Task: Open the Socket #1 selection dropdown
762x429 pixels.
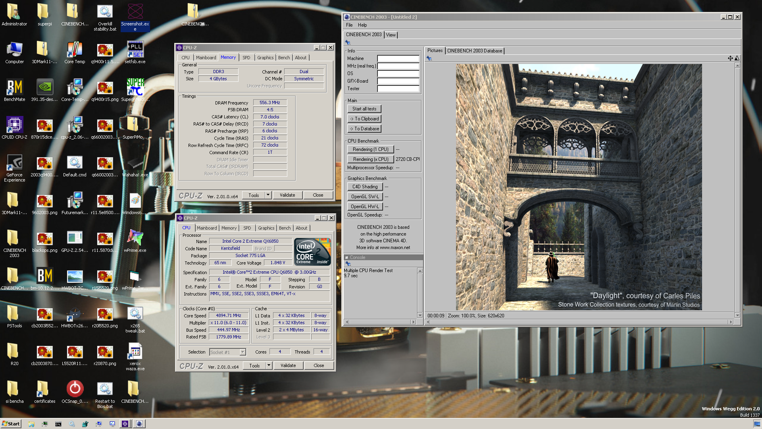Action: [x=242, y=352]
